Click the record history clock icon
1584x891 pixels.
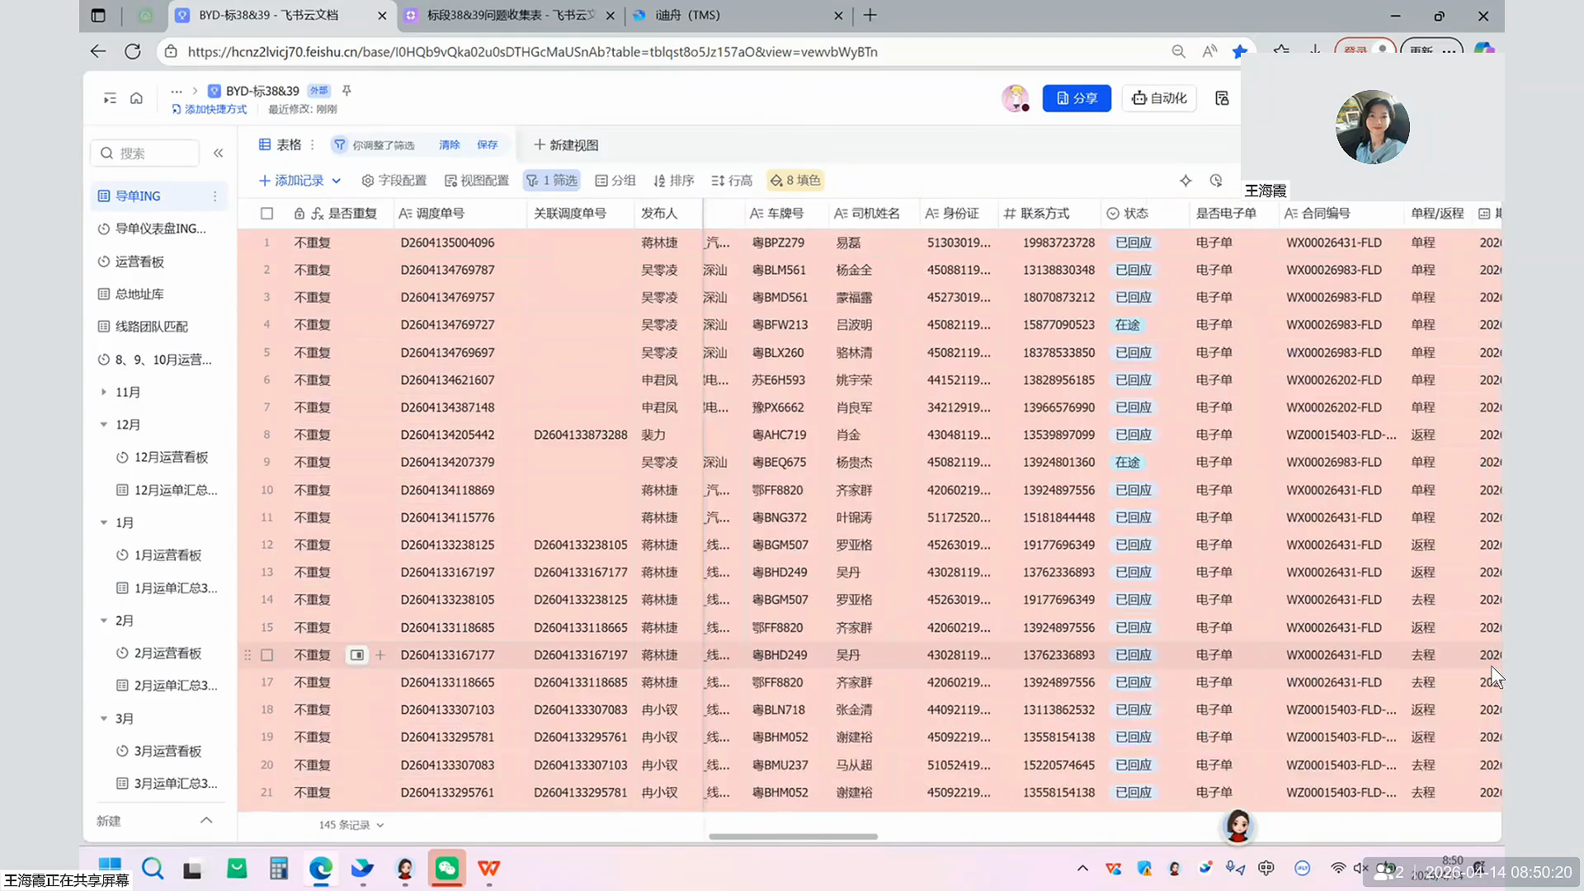tap(1216, 180)
